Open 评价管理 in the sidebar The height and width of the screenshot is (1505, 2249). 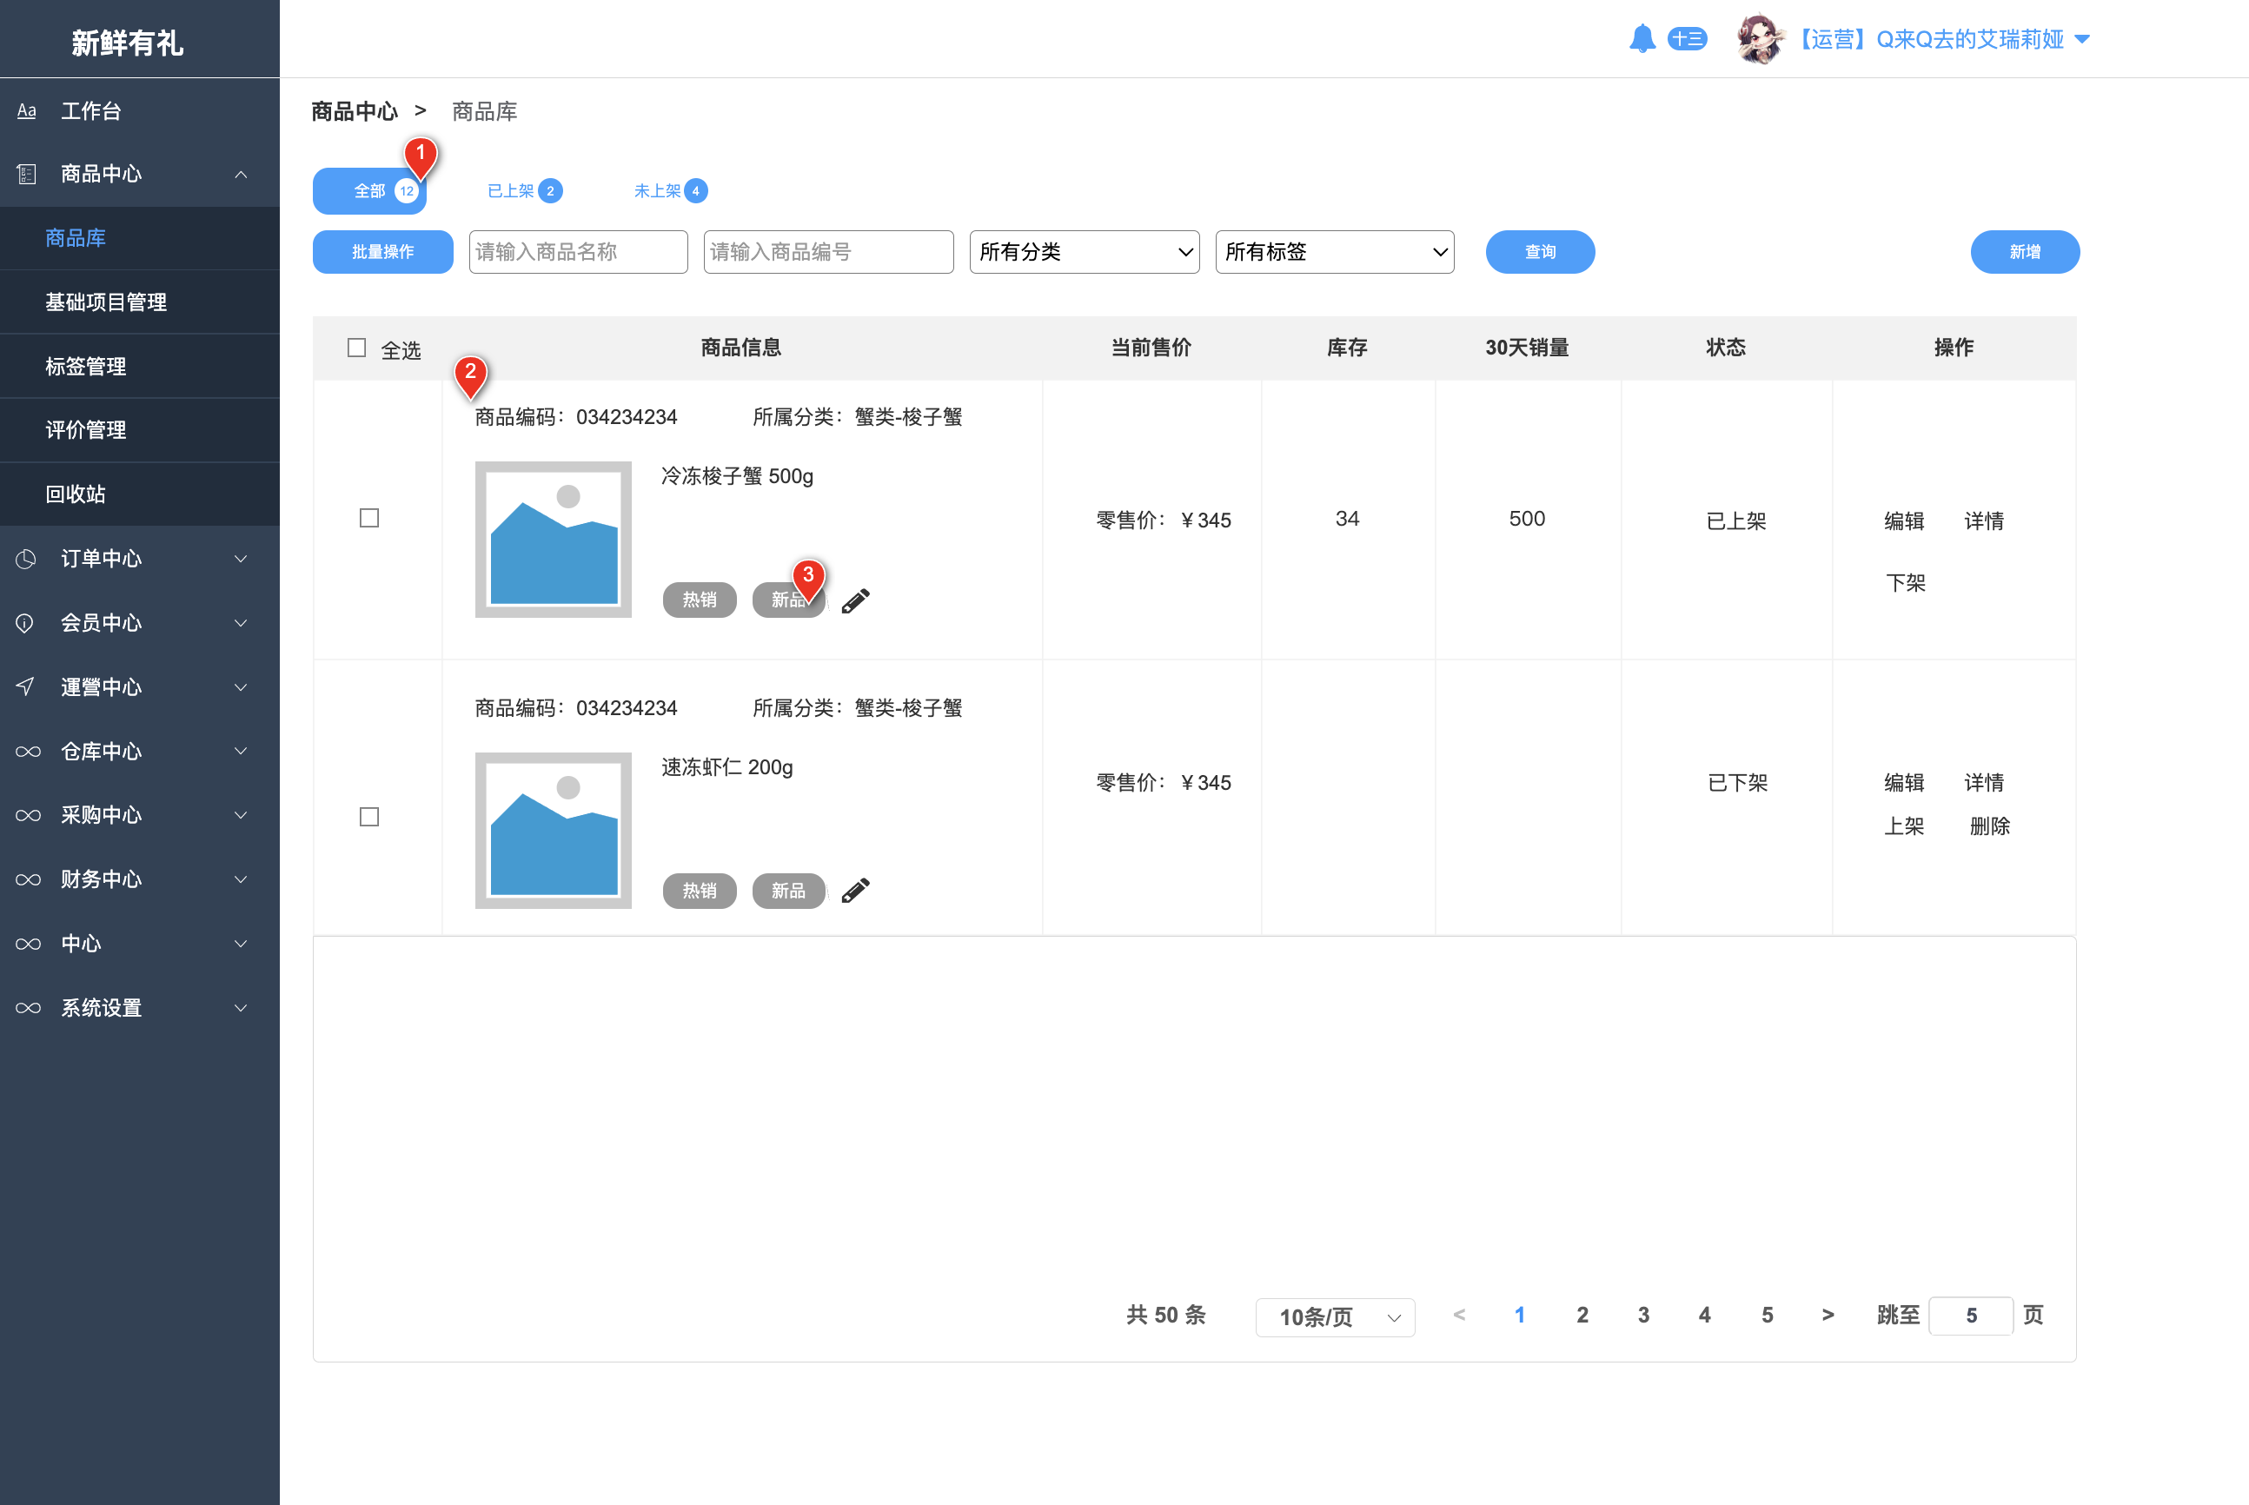pyautogui.click(x=140, y=430)
